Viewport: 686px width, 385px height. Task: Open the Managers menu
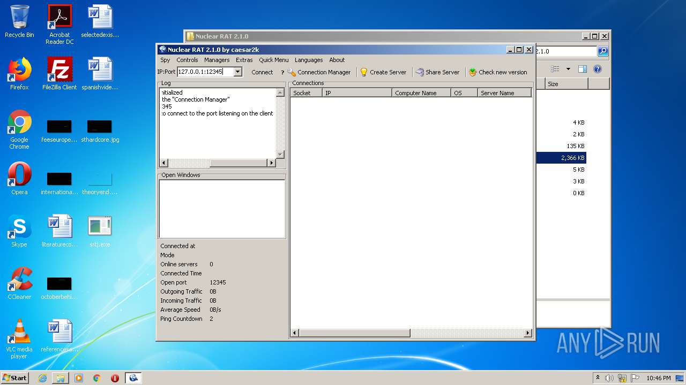tap(217, 60)
